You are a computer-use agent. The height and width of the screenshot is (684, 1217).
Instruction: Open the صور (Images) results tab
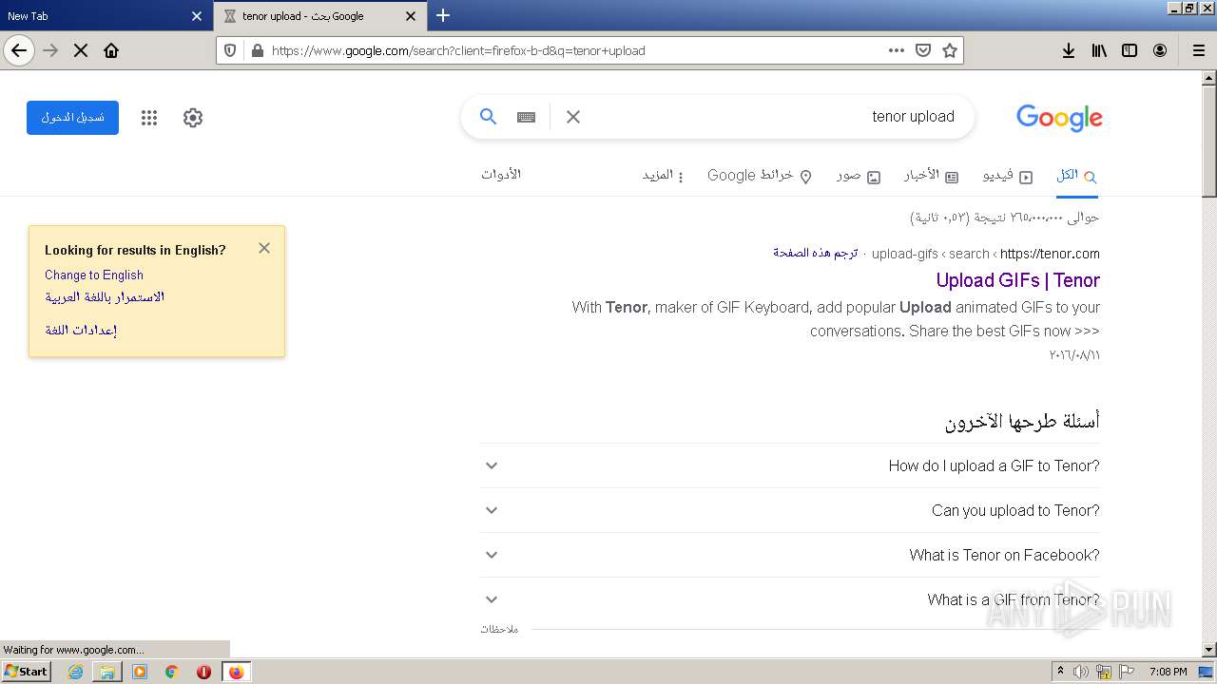point(859,176)
